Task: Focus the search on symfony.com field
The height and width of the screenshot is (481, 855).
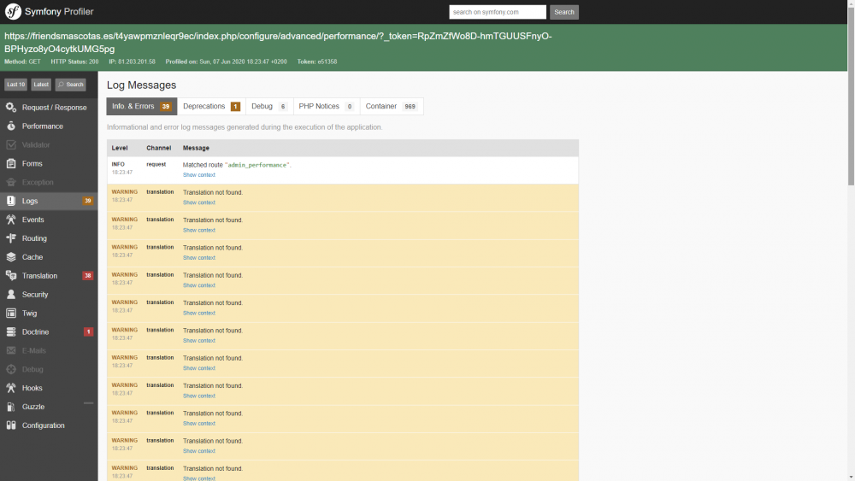Action: [x=498, y=12]
